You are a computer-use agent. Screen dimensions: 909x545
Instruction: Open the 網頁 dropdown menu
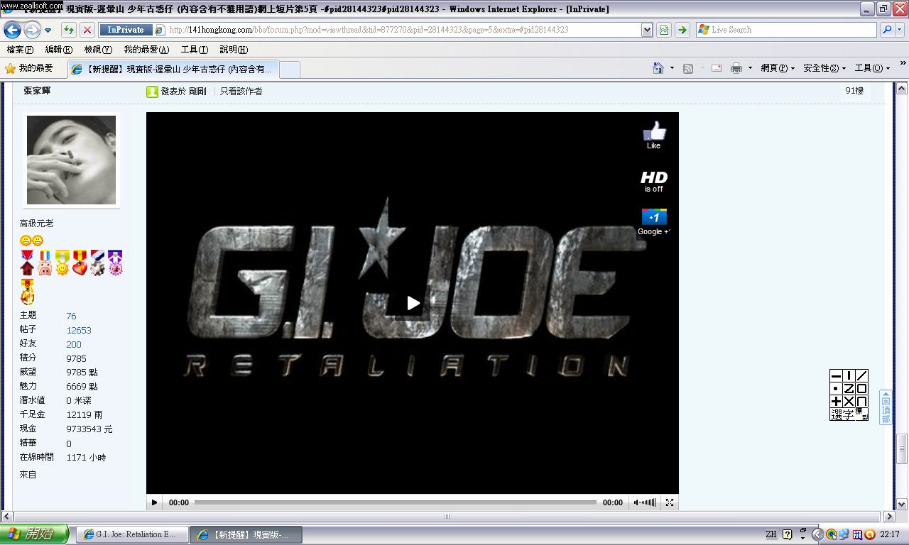point(777,68)
